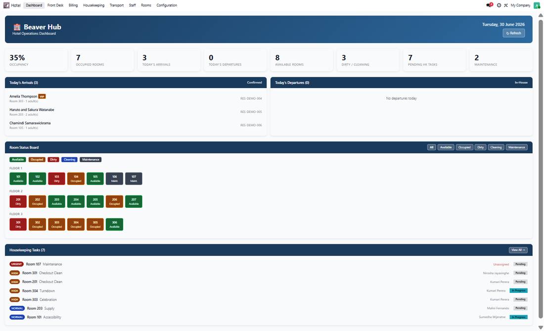
Task: Open the Rooms menu
Action: click(x=146, y=5)
